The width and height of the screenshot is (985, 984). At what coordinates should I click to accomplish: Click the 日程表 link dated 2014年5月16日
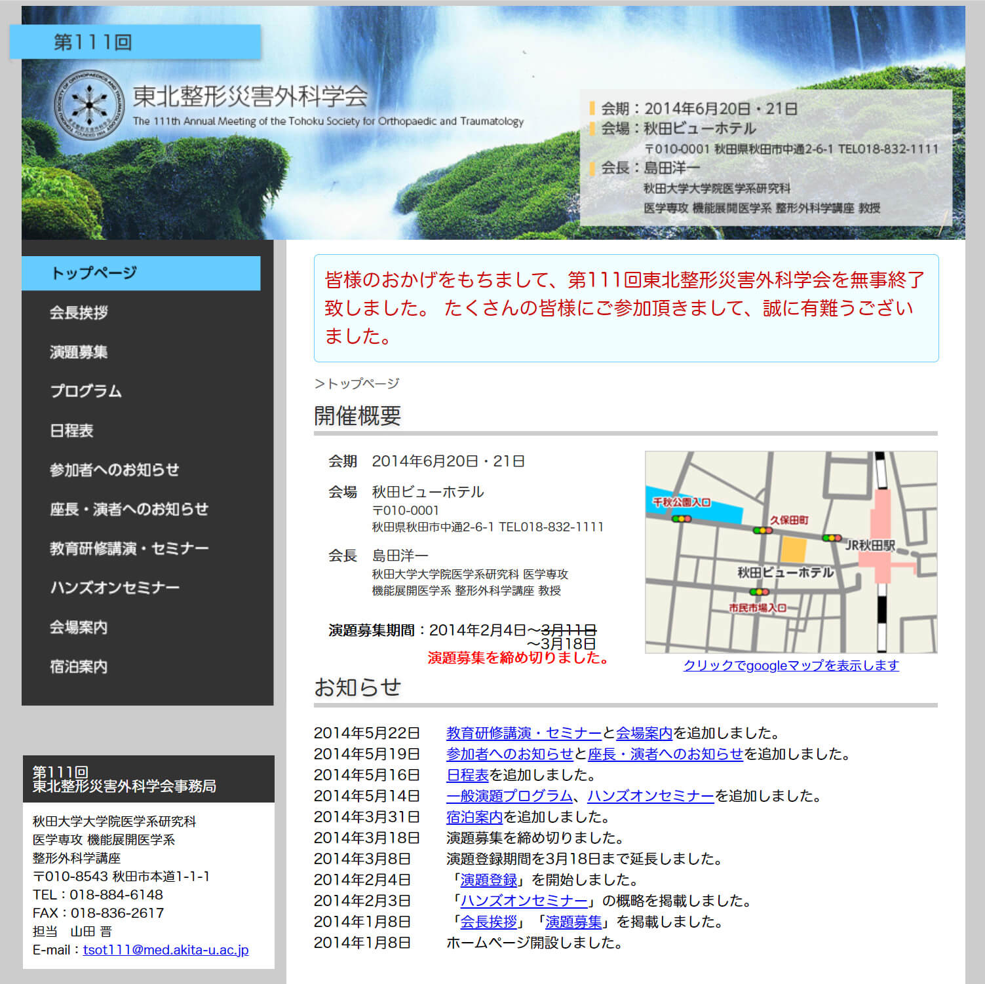click(x=467, y=775)
